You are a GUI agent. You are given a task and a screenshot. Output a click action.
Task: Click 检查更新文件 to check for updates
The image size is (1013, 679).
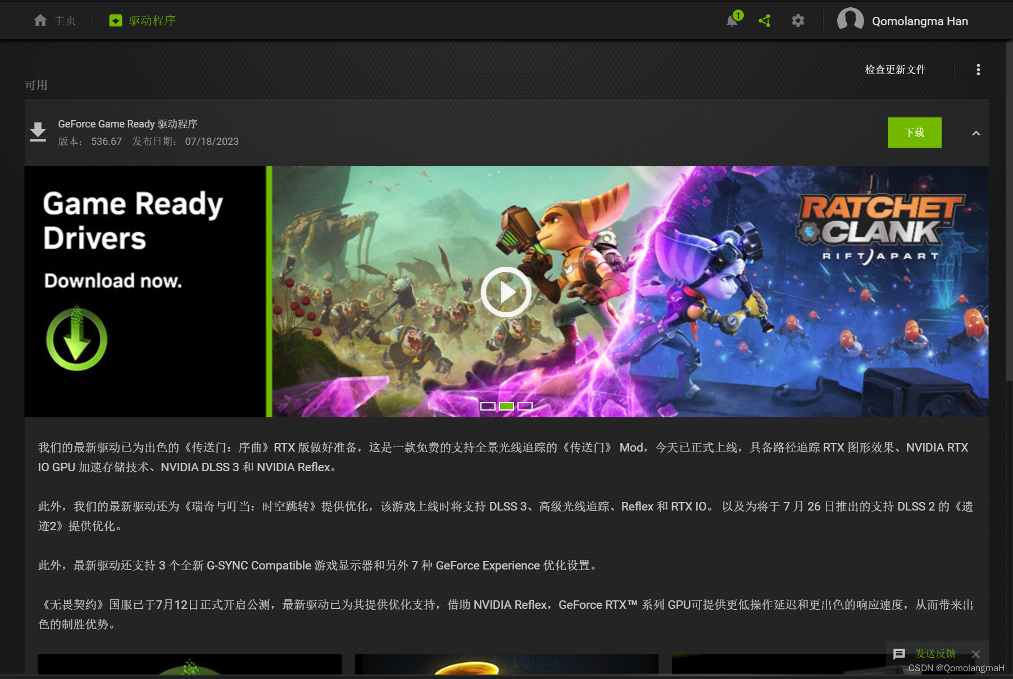[895, 70]
